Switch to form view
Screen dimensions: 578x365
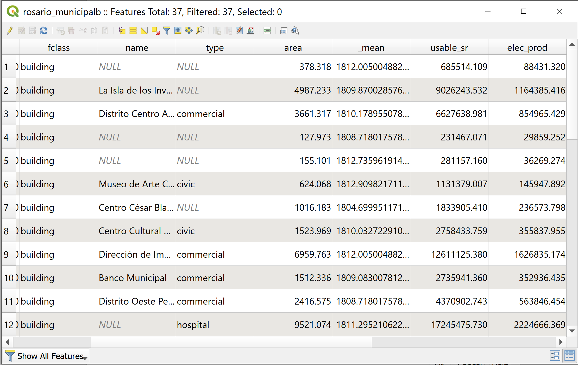click(555, 356)
